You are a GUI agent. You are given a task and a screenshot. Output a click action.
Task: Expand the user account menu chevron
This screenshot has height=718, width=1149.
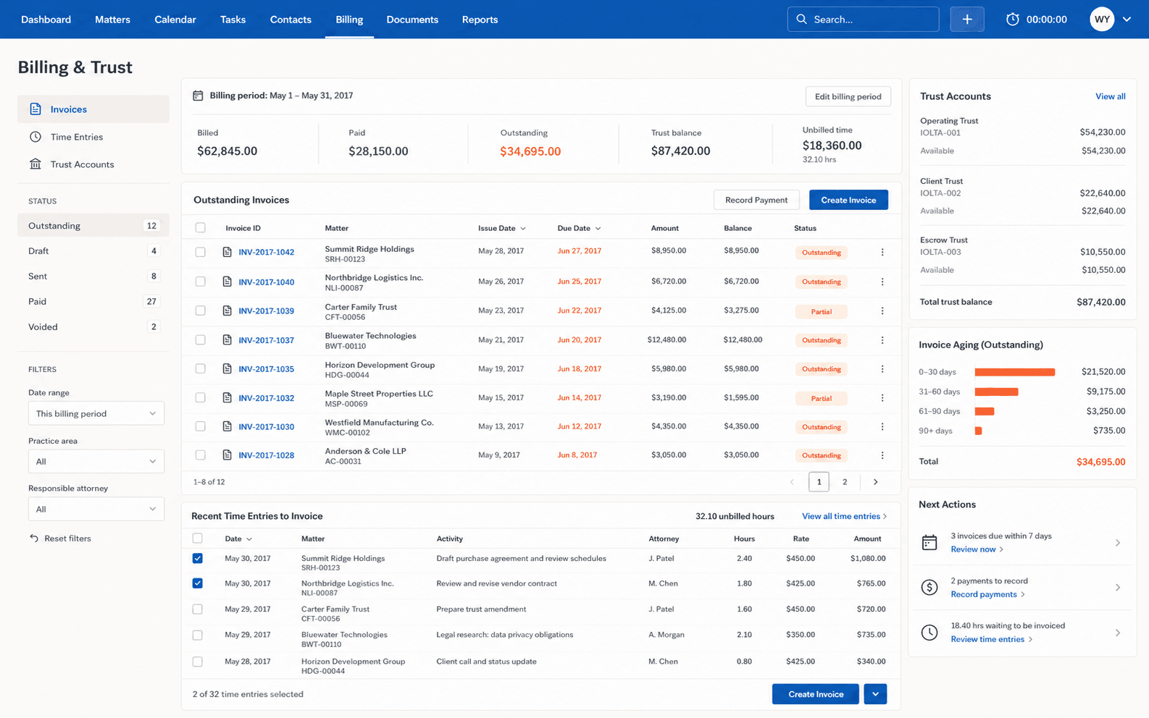pos(1127,20)
